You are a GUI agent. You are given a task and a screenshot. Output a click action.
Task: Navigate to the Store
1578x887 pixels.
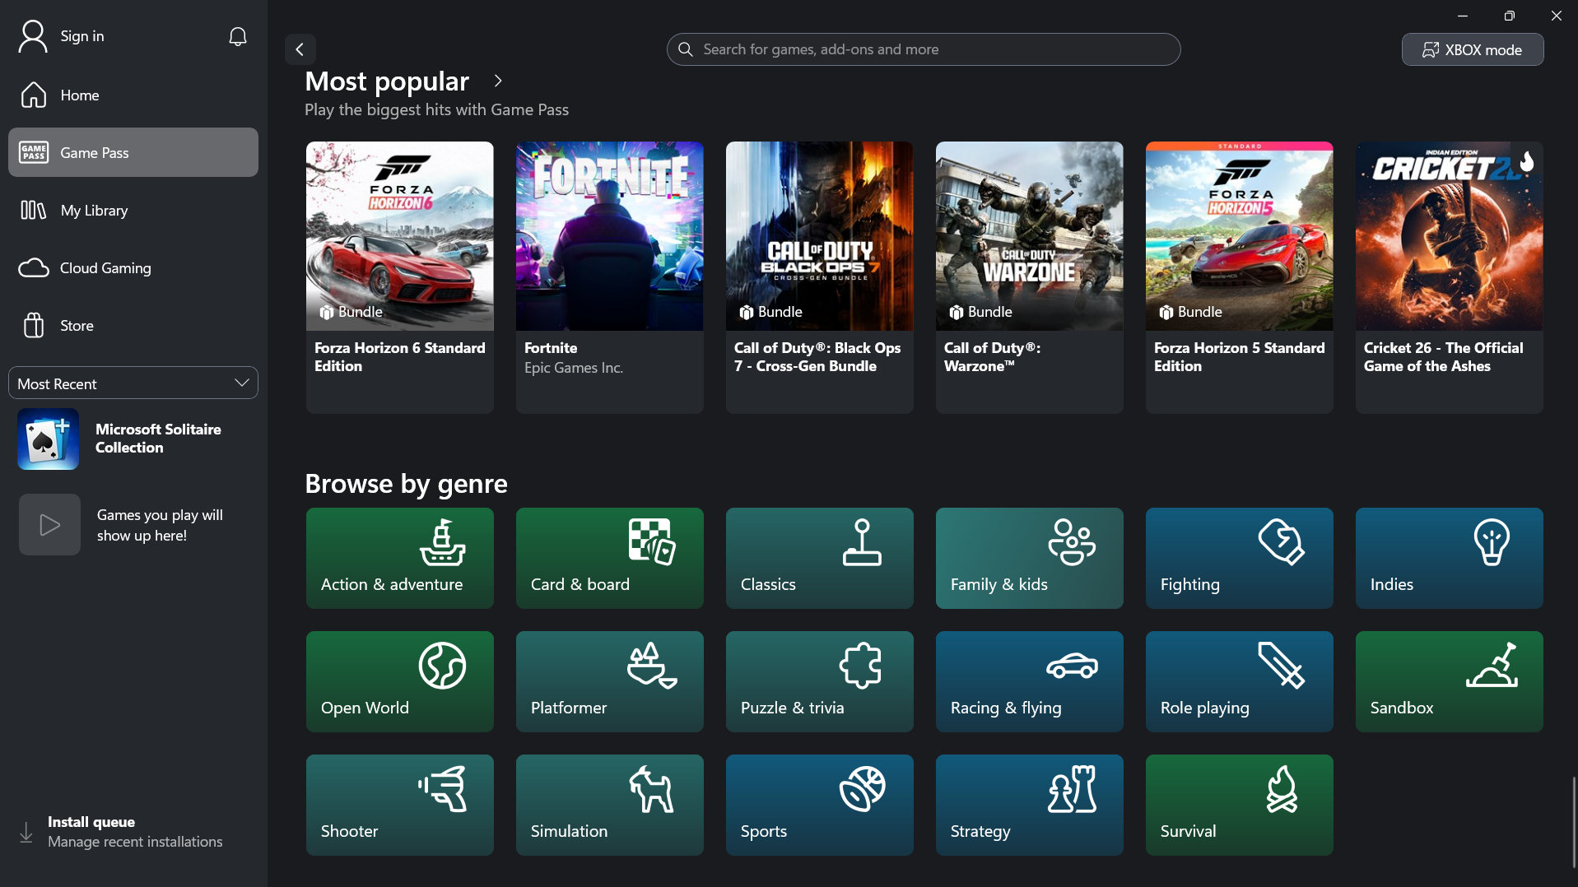click(133, 325)
